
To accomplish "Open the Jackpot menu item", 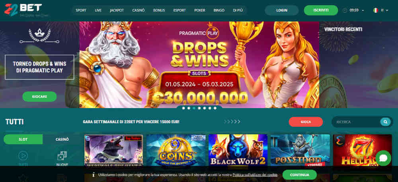I will pos(117,10).
